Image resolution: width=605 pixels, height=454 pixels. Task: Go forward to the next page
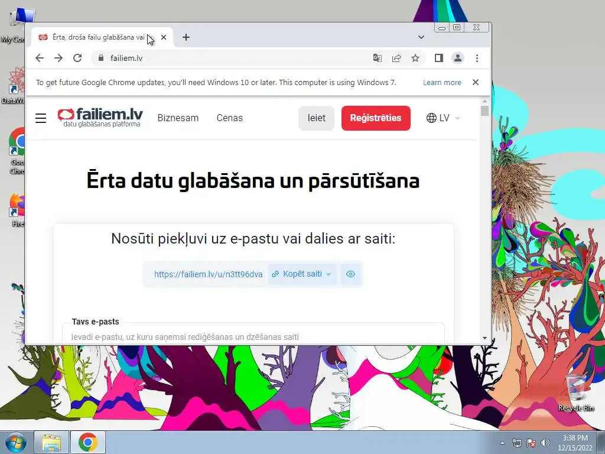tap(58, 58)
